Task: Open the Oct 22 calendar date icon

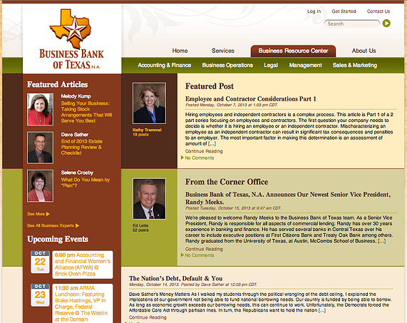Action: (x=40, y=262)
